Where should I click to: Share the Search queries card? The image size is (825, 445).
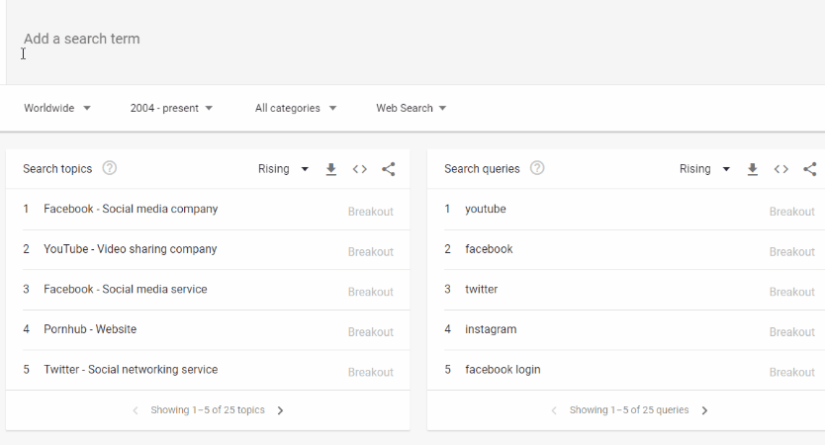coord(810,169)
